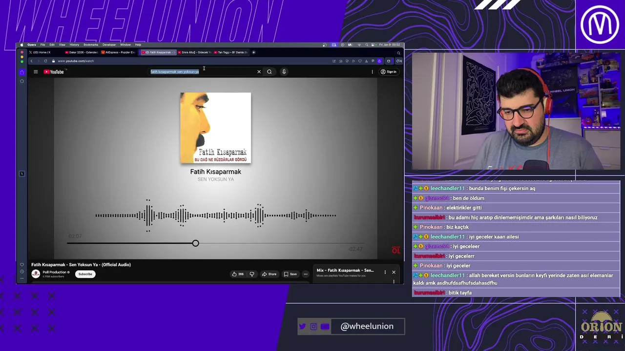Open the Mix panel three-dot menu

click(x=385, y=272)
